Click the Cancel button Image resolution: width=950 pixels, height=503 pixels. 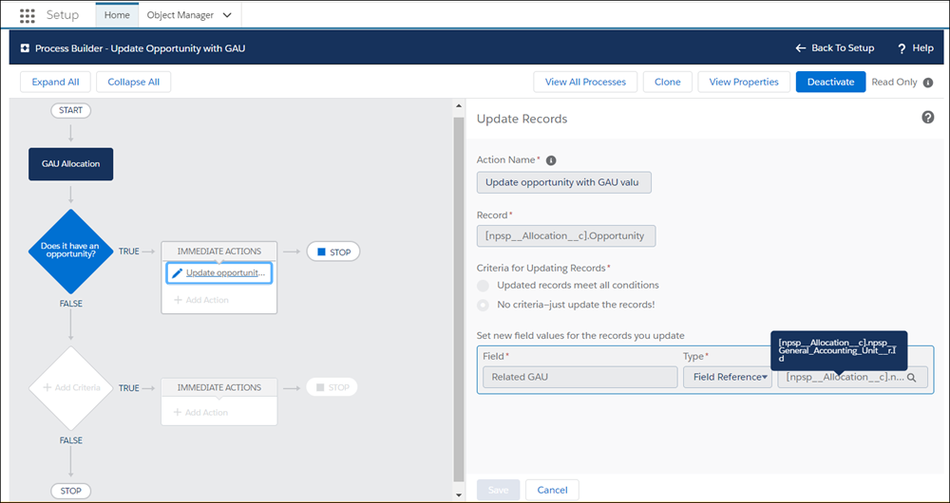(552, 490)
